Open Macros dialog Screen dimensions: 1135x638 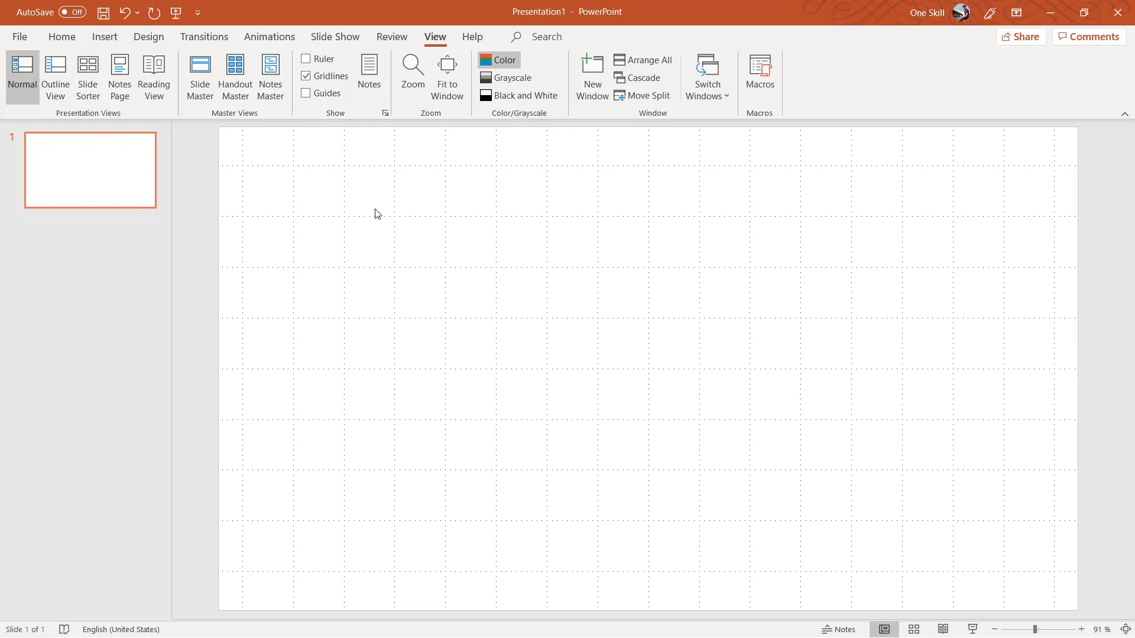tap(760, 71)
